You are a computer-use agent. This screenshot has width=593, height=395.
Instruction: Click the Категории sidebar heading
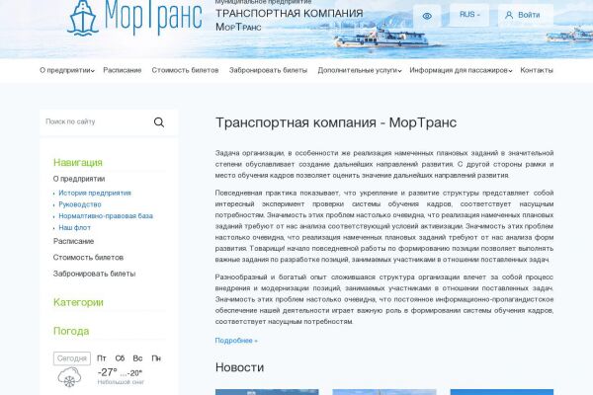click(x=78, y=302)
